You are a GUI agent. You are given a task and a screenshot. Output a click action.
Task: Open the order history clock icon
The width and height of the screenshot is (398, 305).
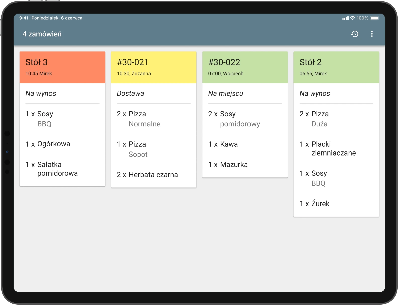[354, 34]
